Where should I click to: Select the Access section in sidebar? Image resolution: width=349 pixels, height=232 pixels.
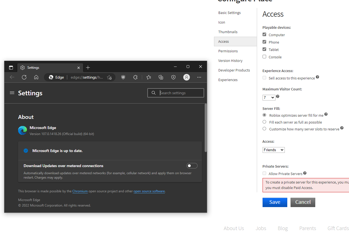coord(235,41)
